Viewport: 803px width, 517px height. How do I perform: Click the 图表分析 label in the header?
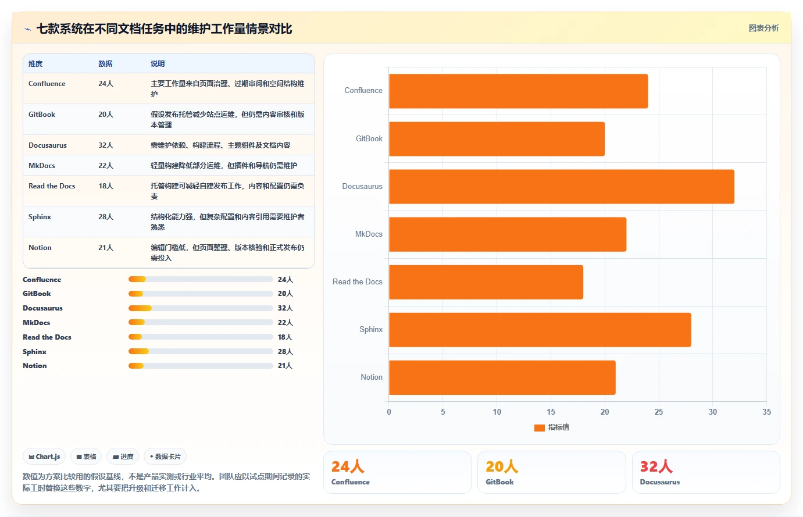point(763,28)
